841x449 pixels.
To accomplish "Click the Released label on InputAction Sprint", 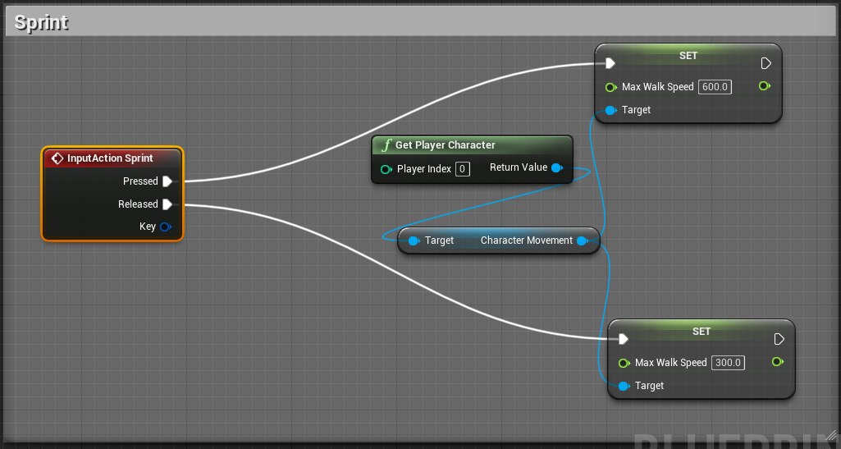I will click(x=138, y=204).
